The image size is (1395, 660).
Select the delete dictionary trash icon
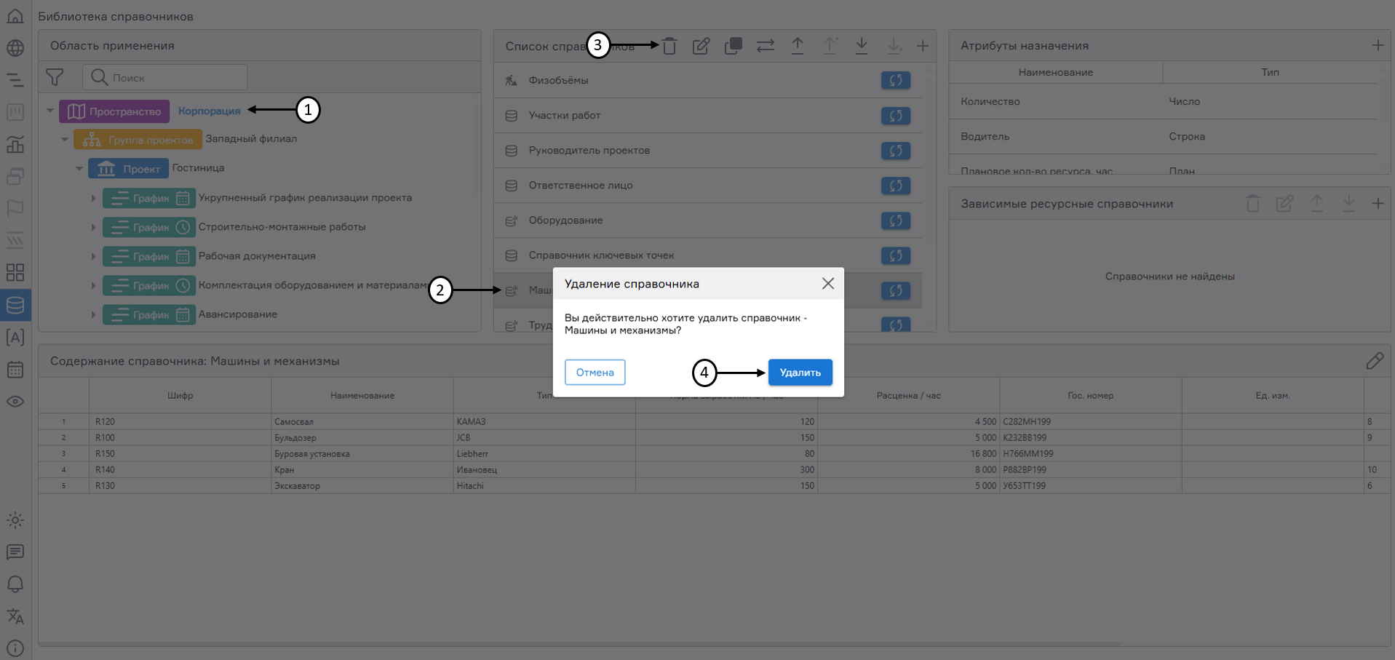tap(669, 45)
